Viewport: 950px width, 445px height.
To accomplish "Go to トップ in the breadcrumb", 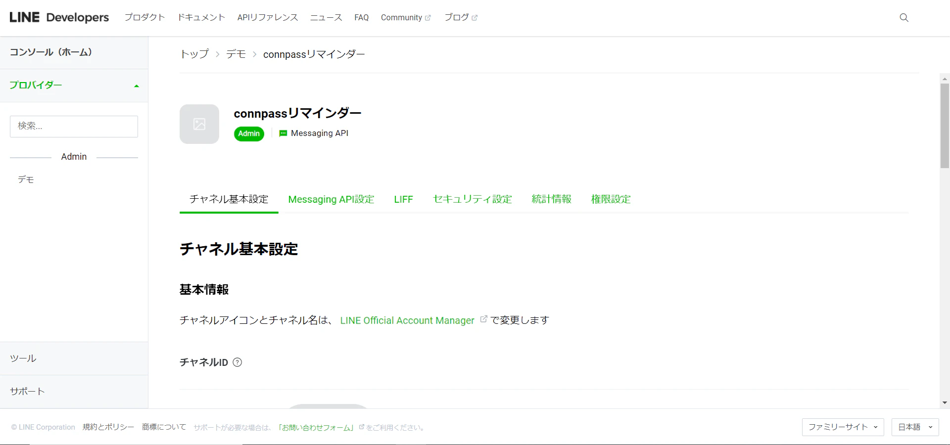I will [194, 54].
